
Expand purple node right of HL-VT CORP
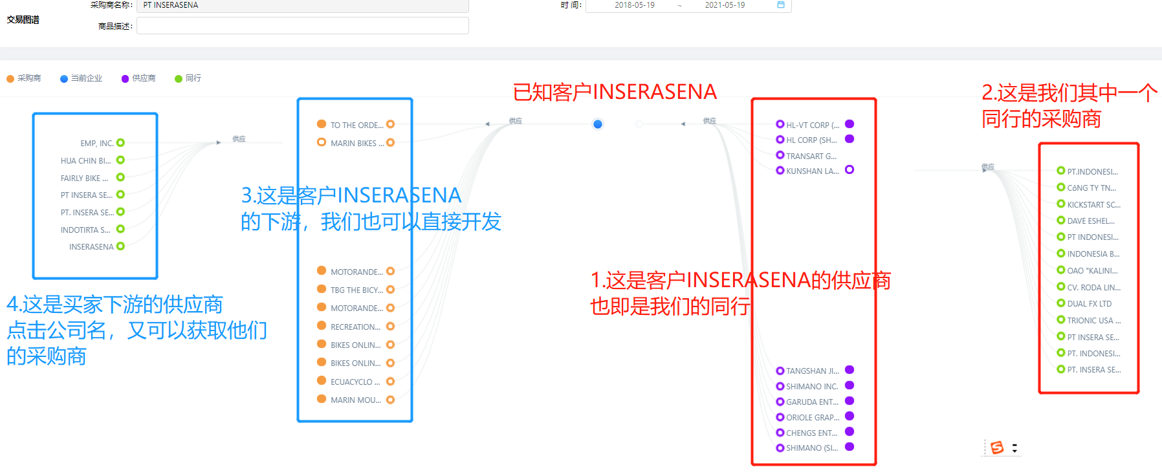(850, 124)
